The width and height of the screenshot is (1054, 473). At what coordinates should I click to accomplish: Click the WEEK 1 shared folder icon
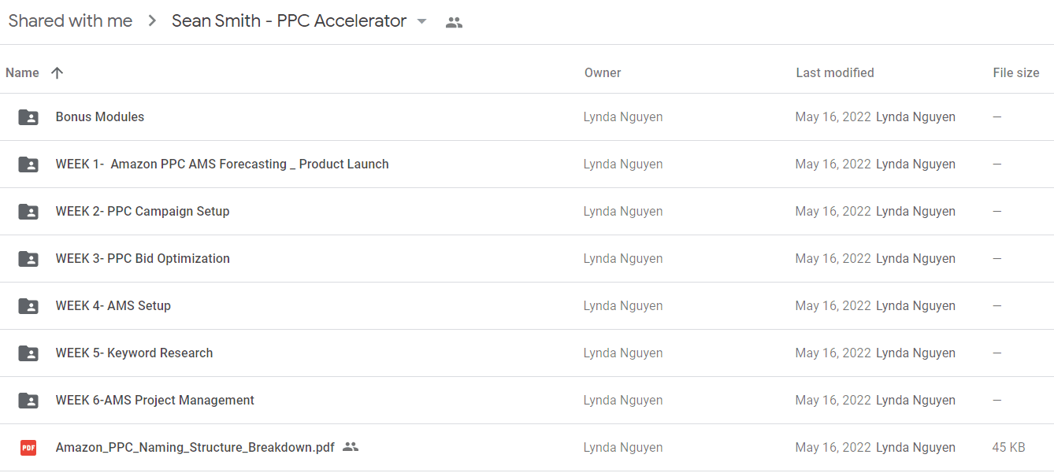coord(28,164)
